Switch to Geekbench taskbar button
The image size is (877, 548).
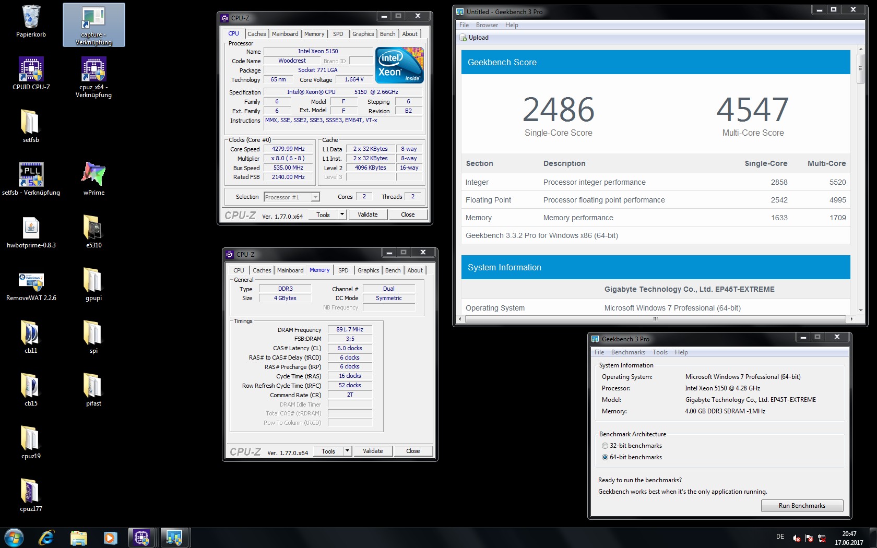tap(174, 538)
